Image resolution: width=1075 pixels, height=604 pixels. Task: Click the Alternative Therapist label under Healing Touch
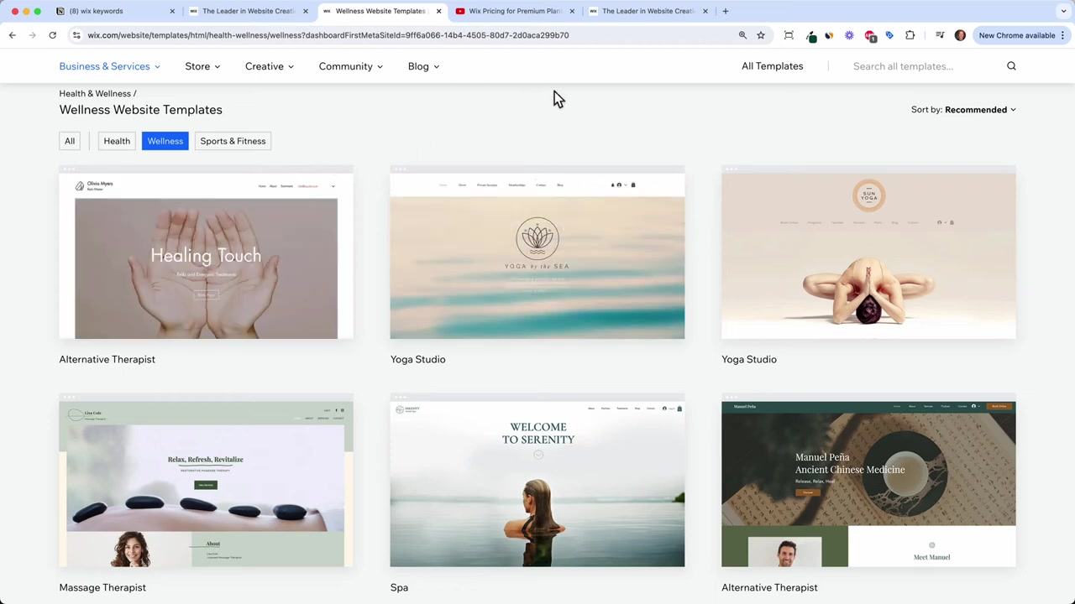tap(107, 359)
